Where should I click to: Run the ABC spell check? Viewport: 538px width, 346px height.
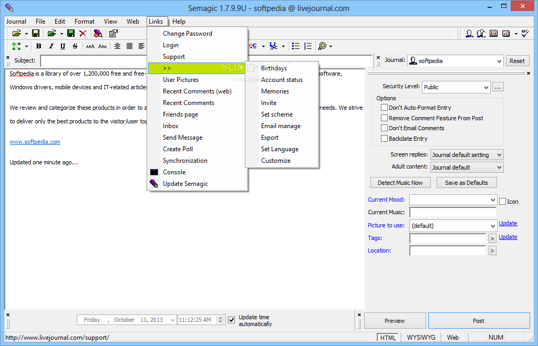click(525, 33)
